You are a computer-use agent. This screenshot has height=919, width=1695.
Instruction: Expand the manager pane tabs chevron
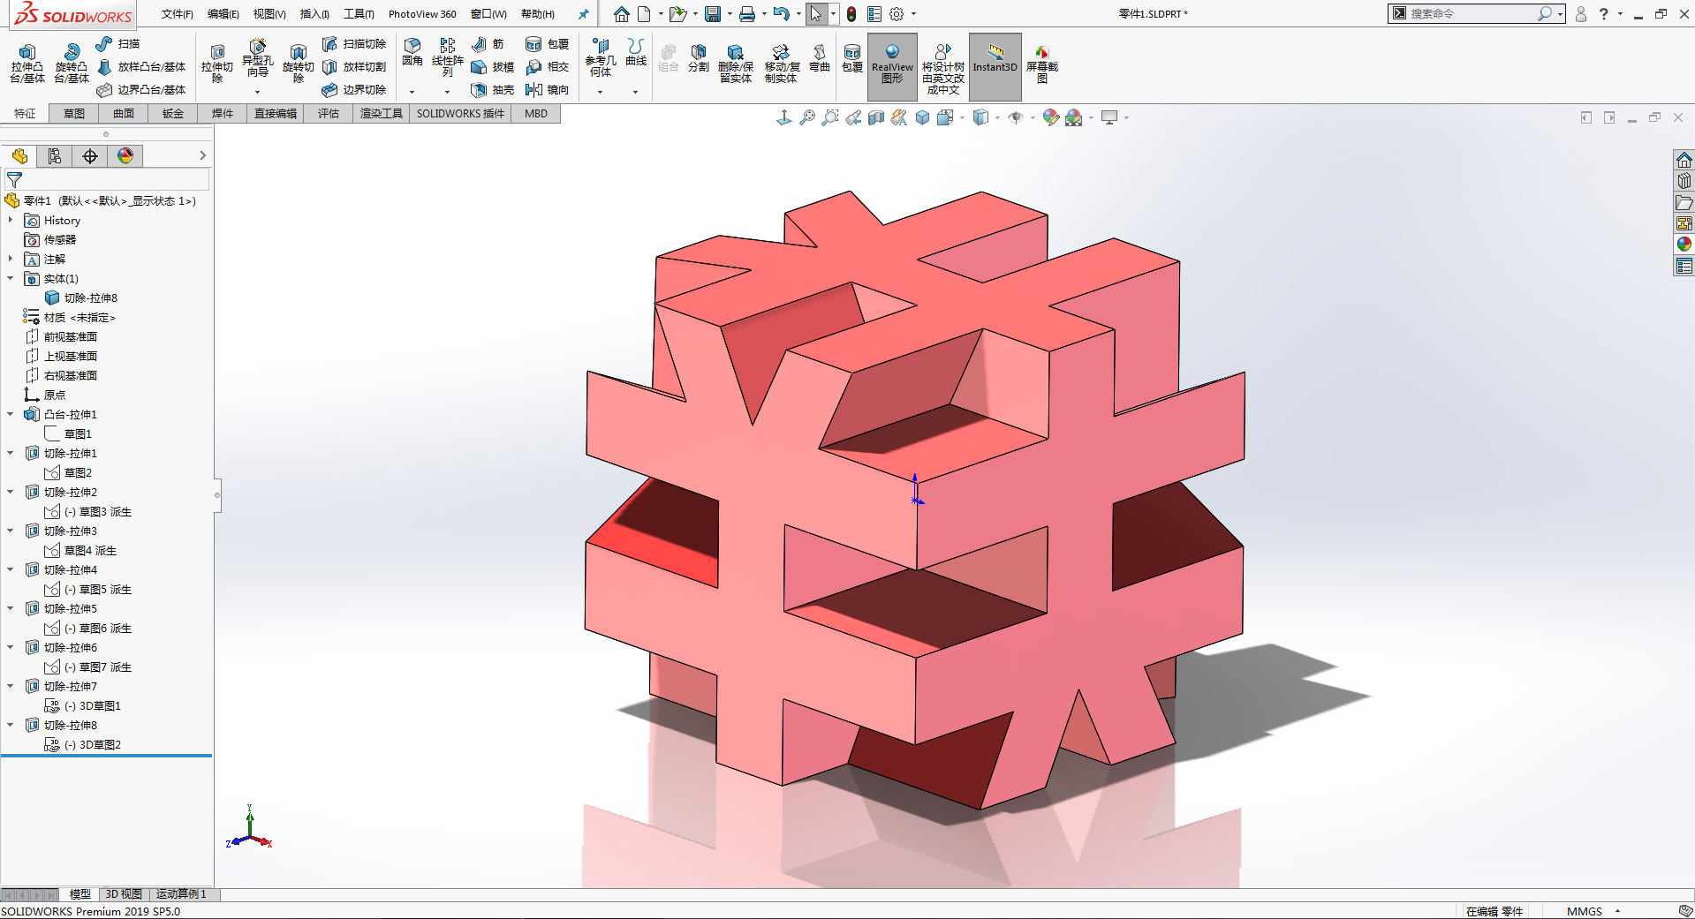(x=202, y=156)
